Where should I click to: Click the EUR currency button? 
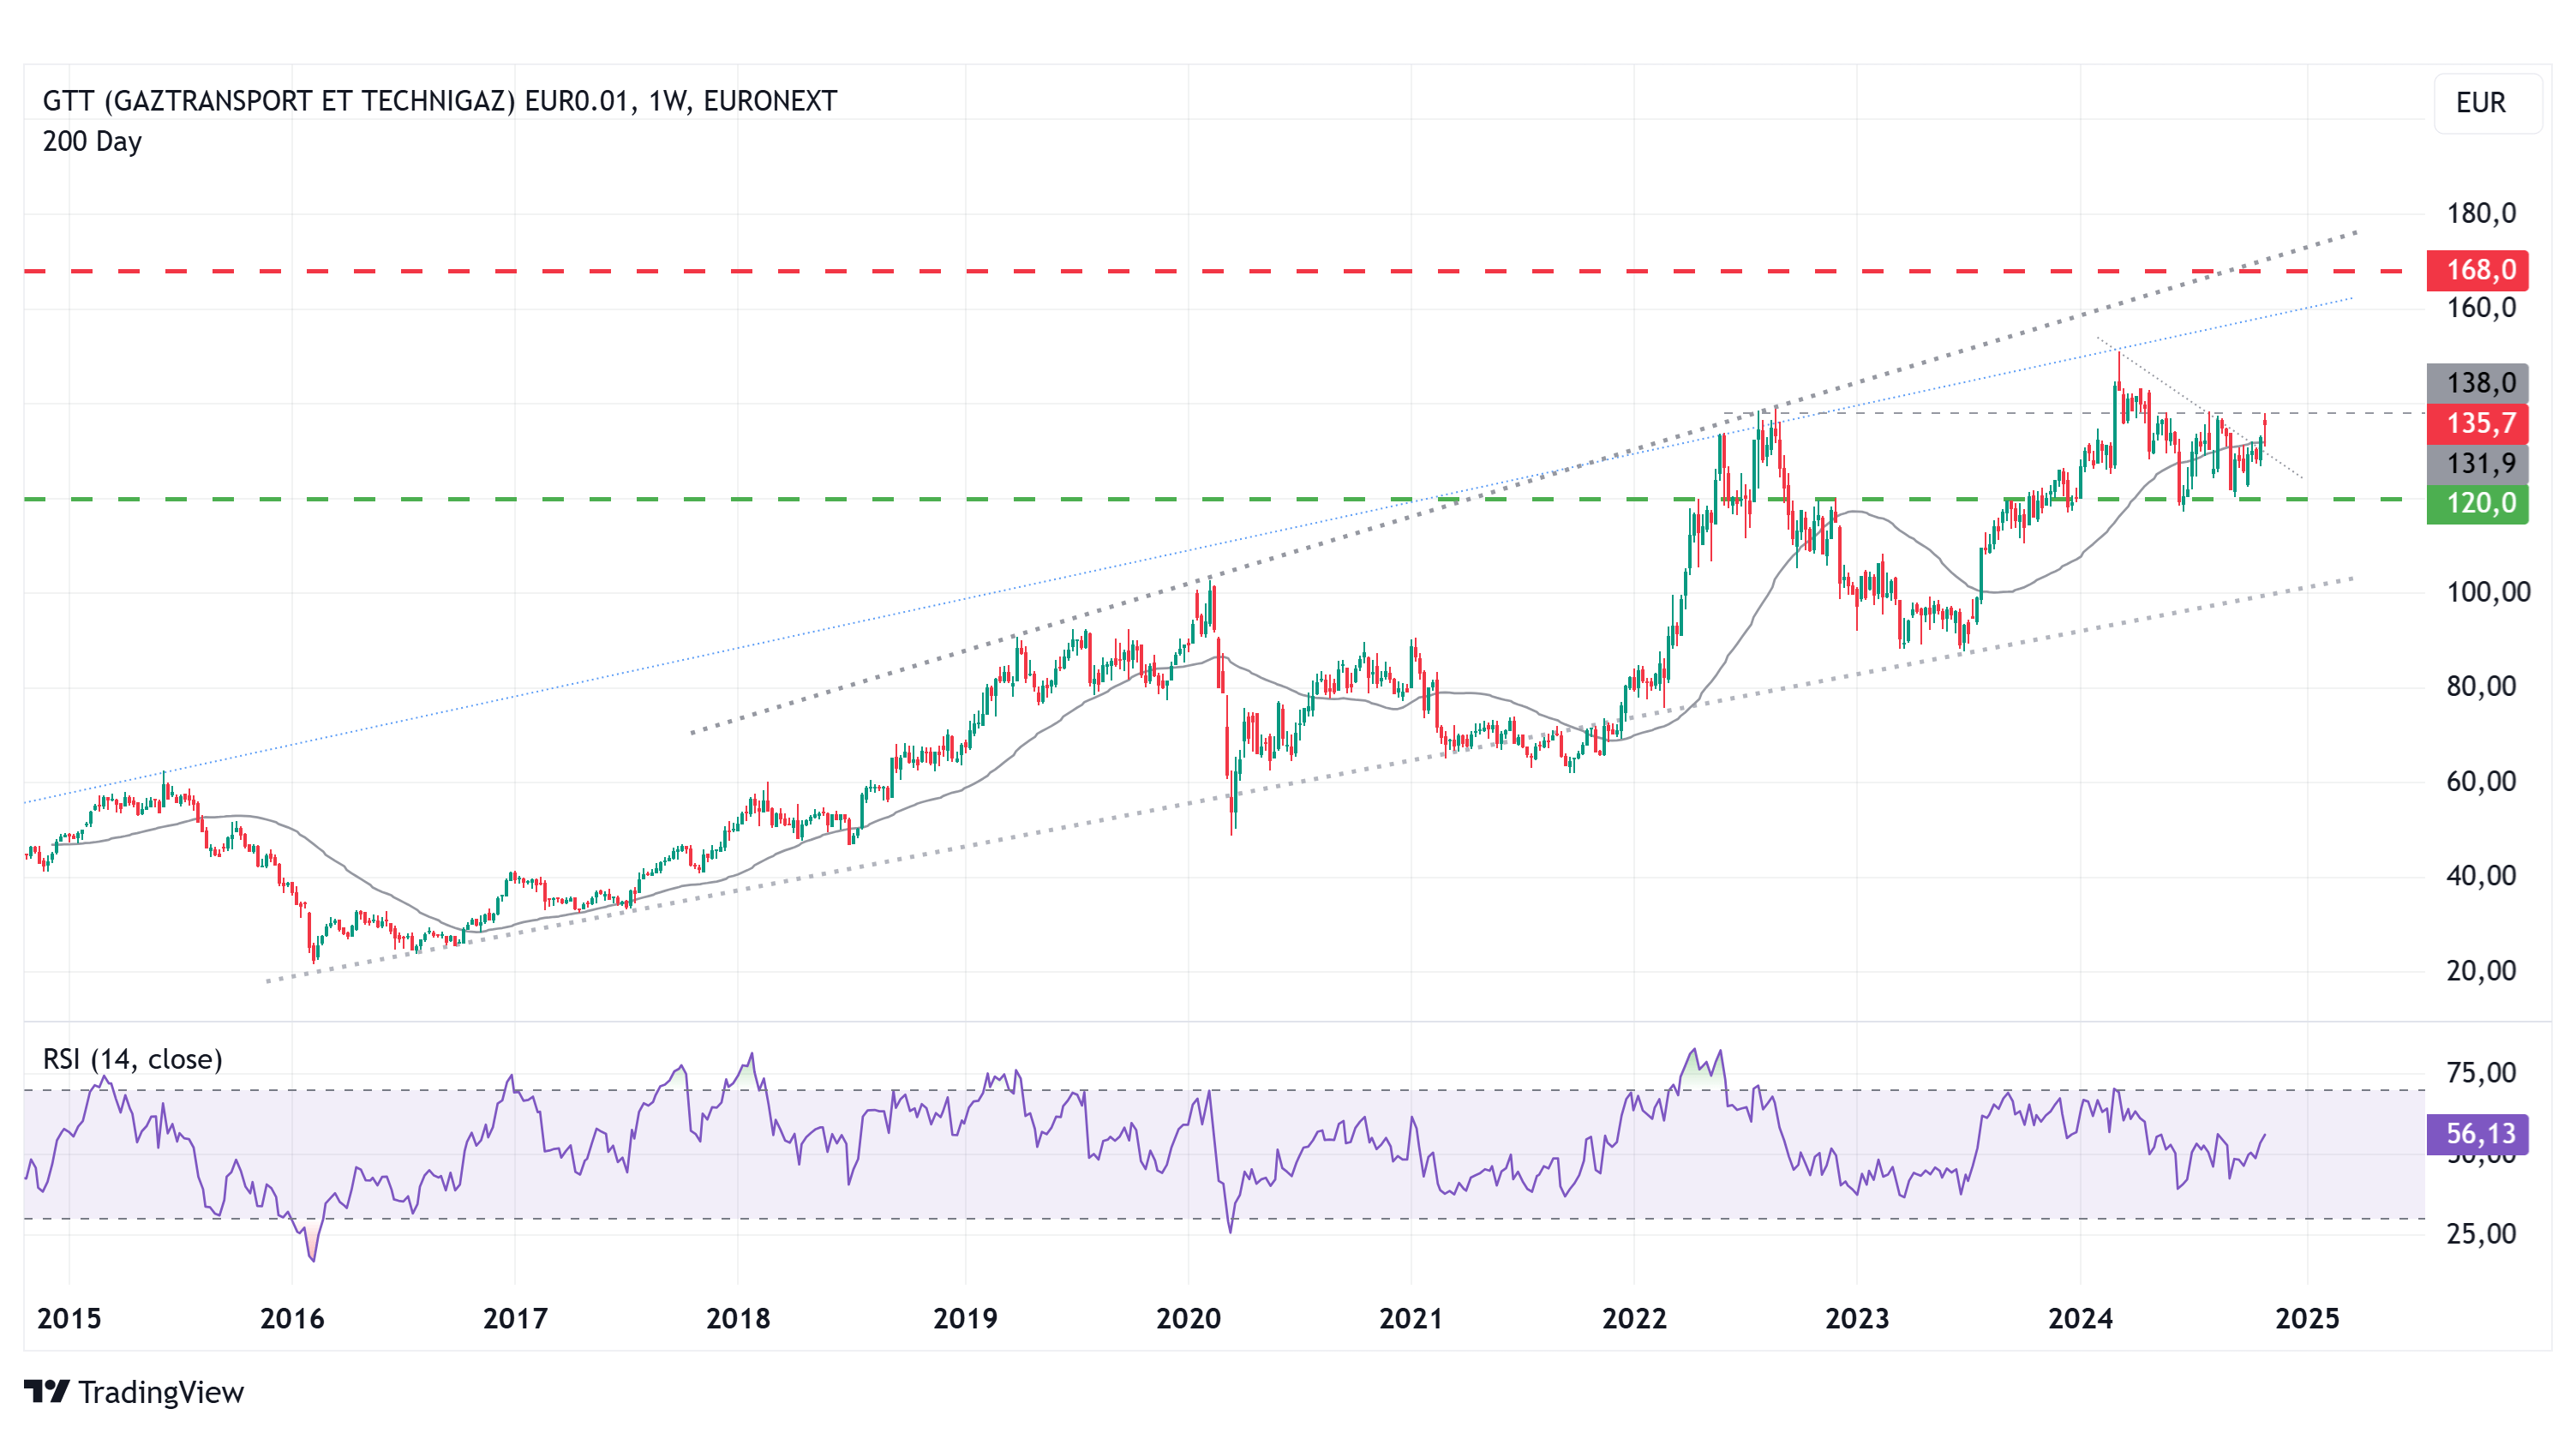(x=2487, y=103)
